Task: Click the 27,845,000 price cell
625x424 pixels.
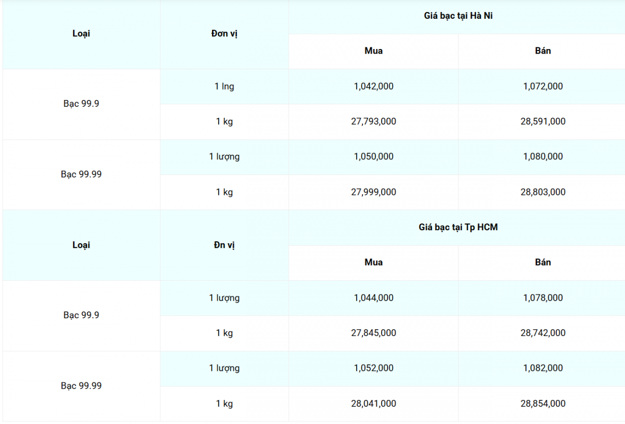Action: click(373, 333)
